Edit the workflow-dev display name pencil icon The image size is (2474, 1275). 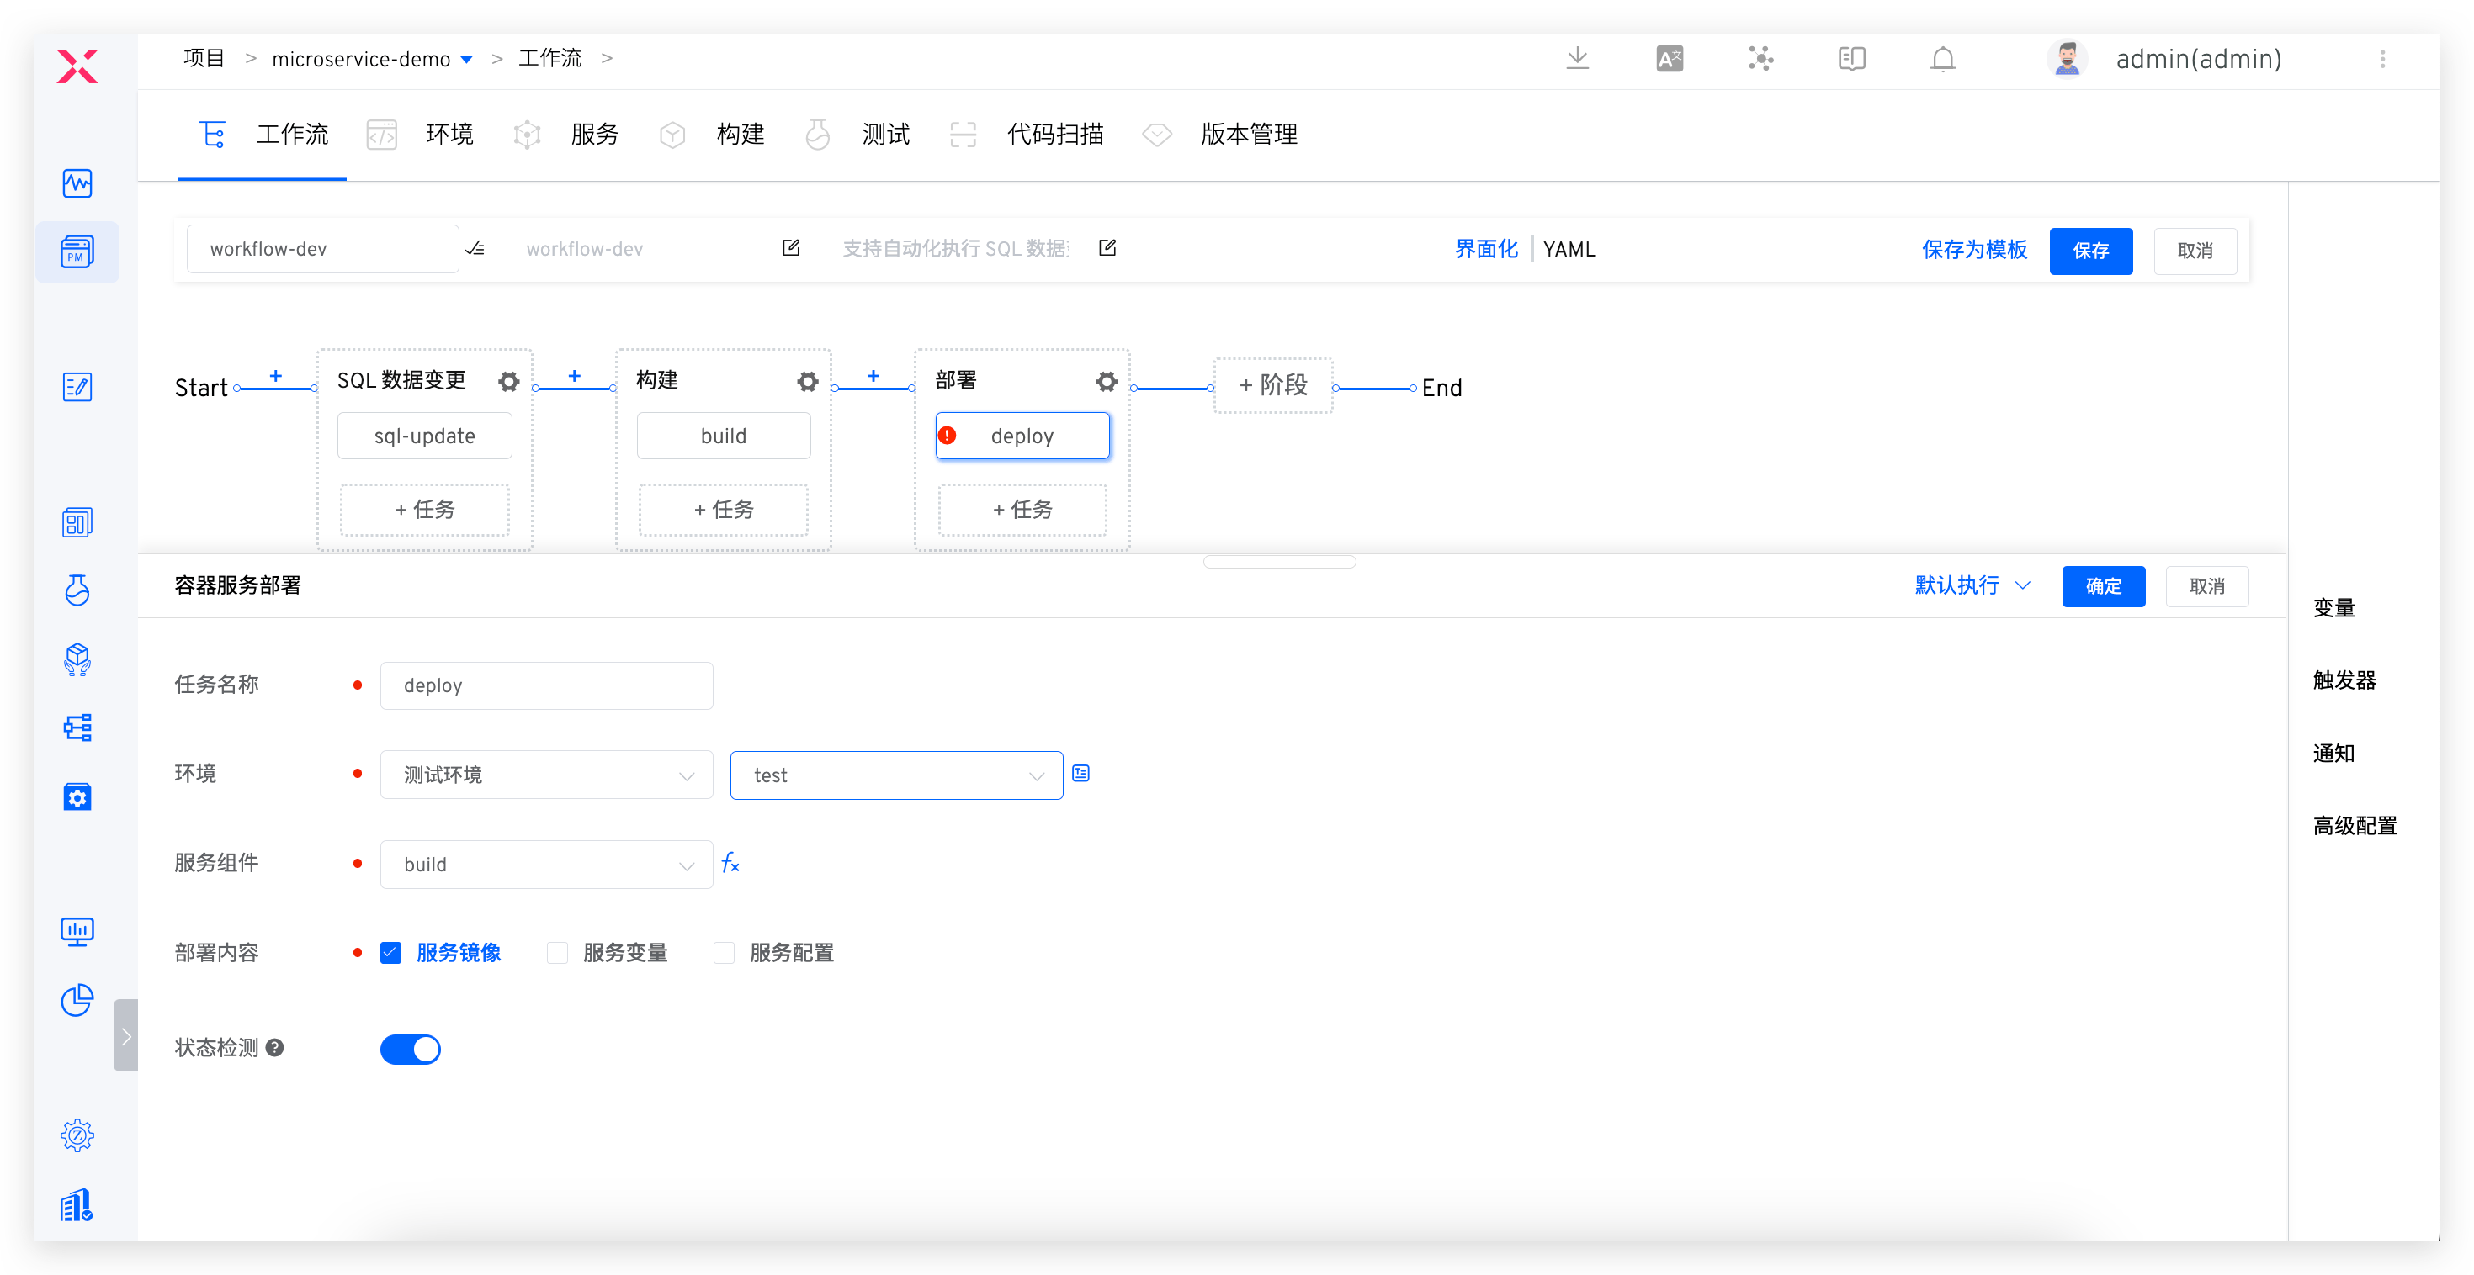coord(790,248)
